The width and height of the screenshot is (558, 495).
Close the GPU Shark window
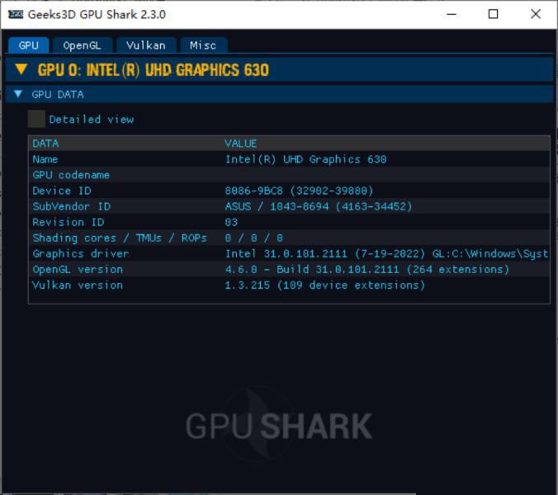pos(536,14)
